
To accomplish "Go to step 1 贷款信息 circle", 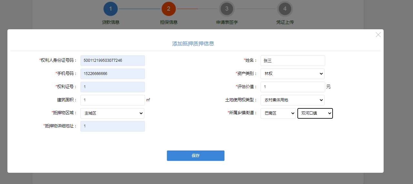I will [x=110, y=9].
